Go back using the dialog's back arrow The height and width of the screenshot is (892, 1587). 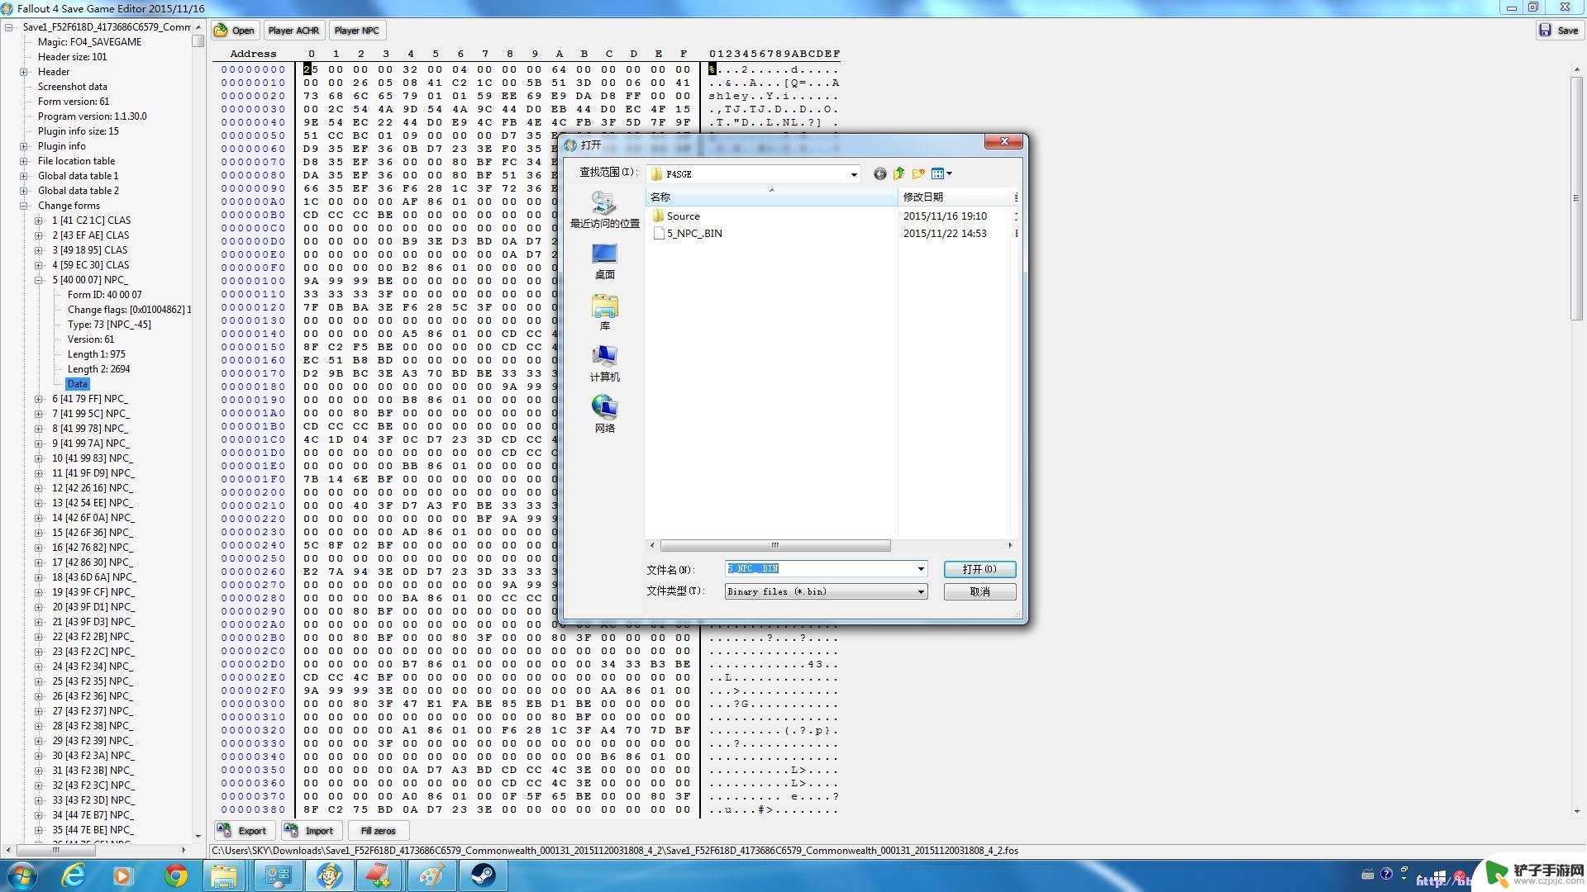pyautogui.click(x=879, y=173)
